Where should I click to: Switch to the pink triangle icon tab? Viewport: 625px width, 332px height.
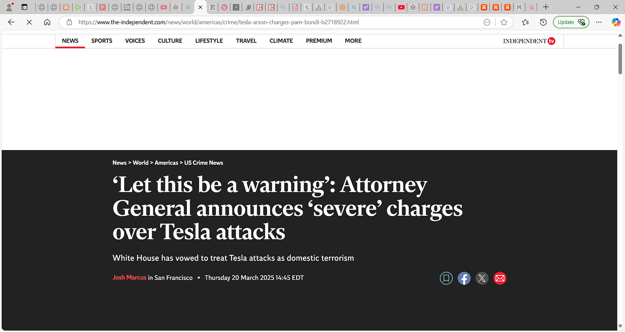pos(531,7)
